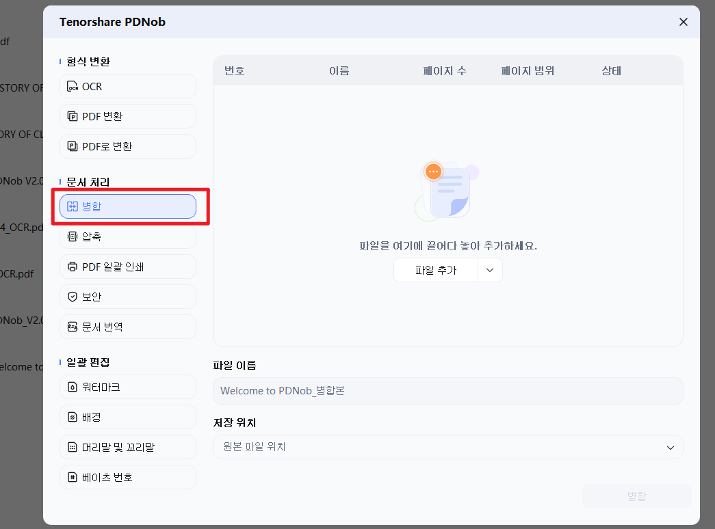The width and height of the screenshot is (715, 529).
Task: Click the 파일 이름 input field
Action: [447, 390]
